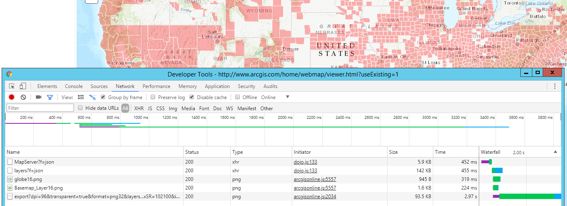Image resolution: width=567 pixels, height=206 pixels.
Task: Filter requests by Font
Action: pos(204,109)
